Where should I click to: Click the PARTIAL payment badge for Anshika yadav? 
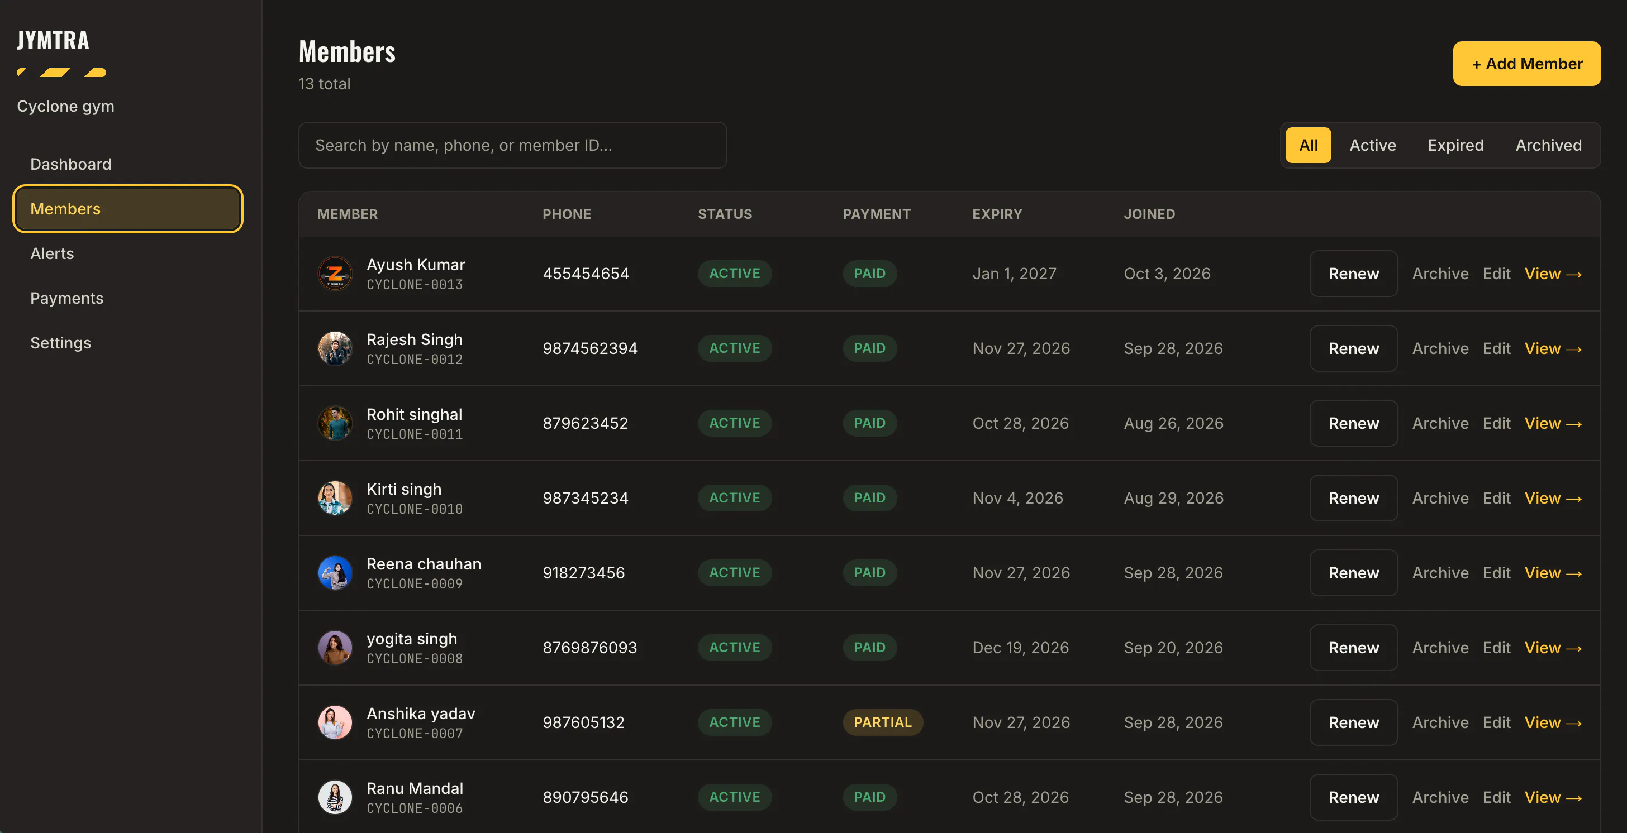[x=882, y=722]
